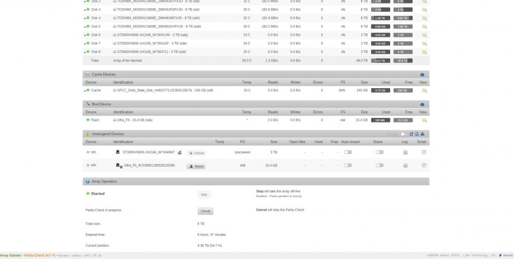Open the Disk 7 link
This screenshot has height=259, width=514.
96,43
